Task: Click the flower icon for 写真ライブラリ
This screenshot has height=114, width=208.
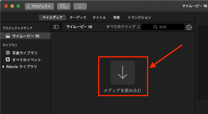Action: tap(8, 53)
